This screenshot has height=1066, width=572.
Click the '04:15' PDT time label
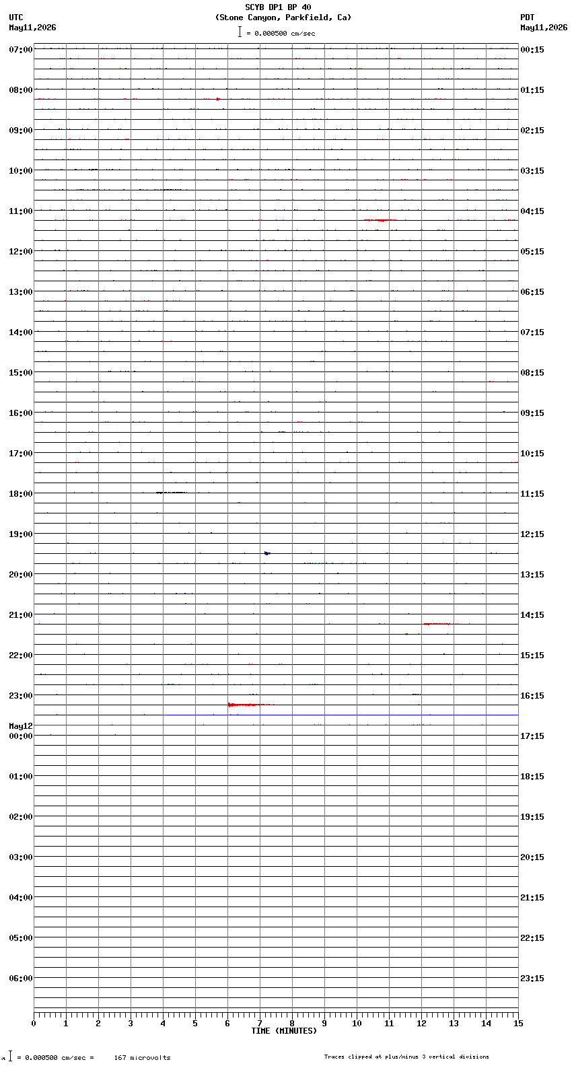click(x=532, y=211)
